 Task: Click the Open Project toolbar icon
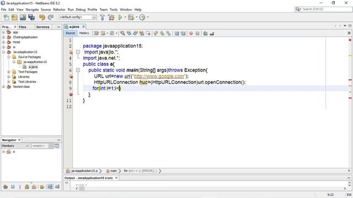pos(23,17)
